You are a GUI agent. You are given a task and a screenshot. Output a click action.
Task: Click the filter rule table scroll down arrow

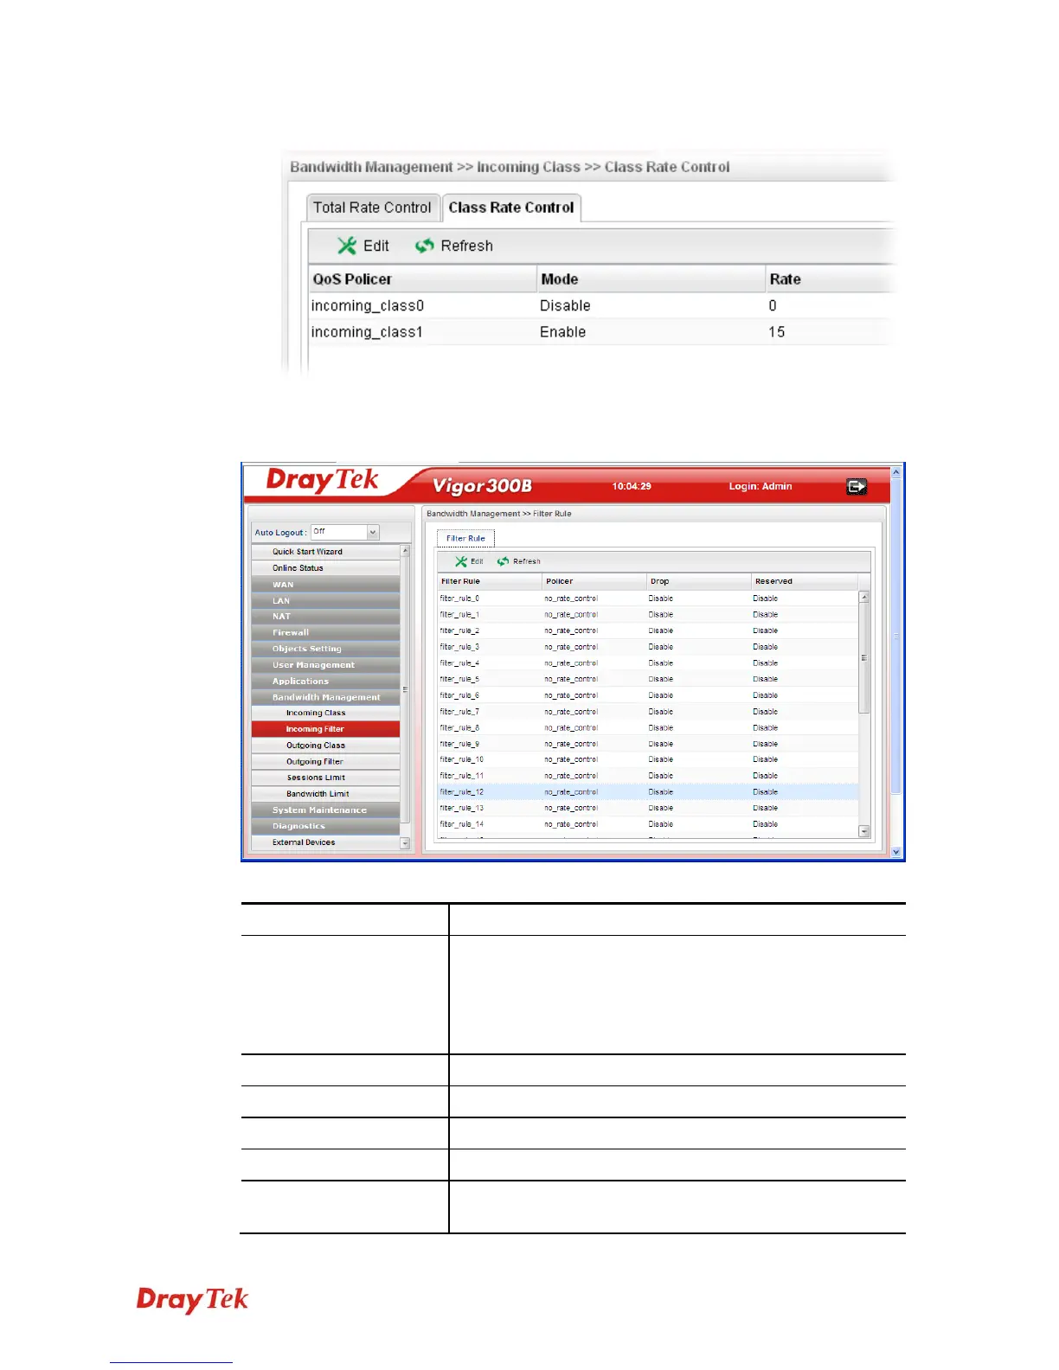click(x=863, y=831)
